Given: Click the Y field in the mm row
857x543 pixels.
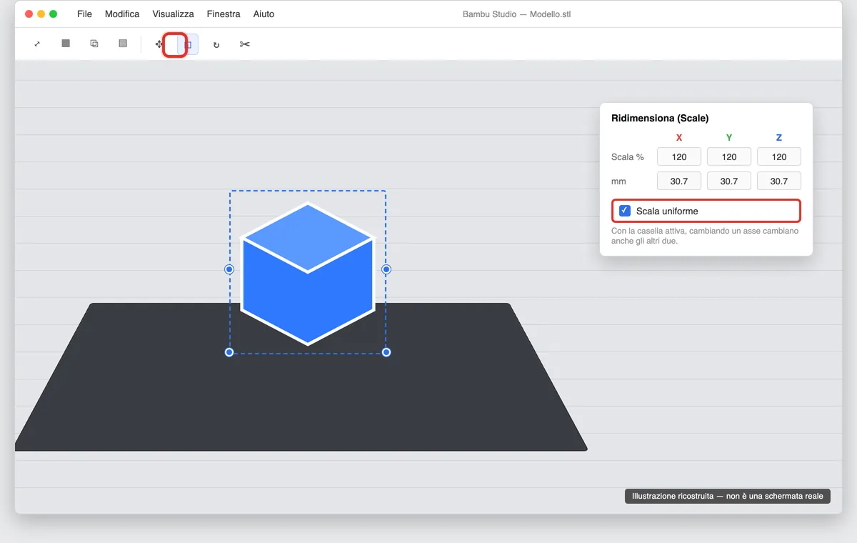Looking at the screenshot, I should tap(729, 181).
